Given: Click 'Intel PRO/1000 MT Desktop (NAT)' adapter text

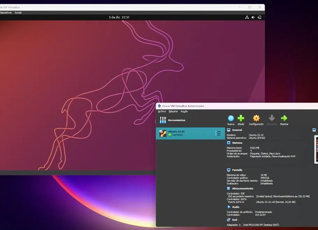Looking at the screenshot, I should coord(261,225).
